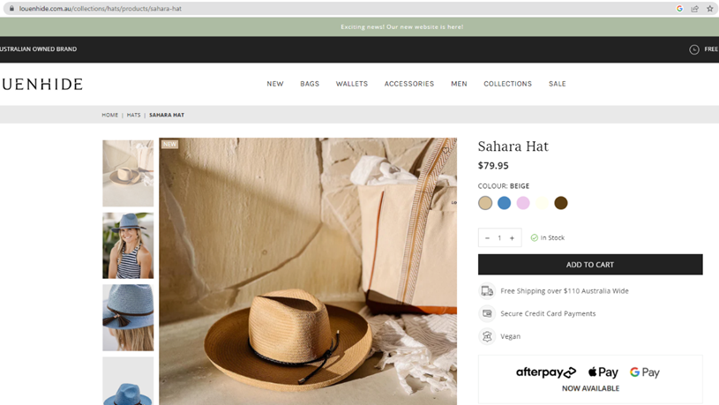Click the clock icon in the black banner
Image resolution: width=719 pixels, height=405 pixels.
(694, 49)
